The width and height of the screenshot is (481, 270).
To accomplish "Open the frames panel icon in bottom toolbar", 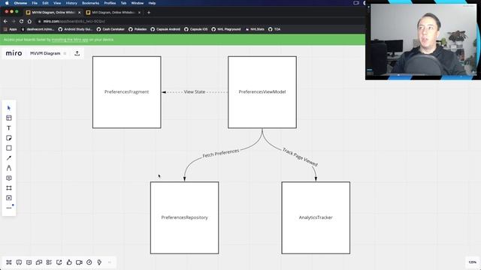I will 9,262.
